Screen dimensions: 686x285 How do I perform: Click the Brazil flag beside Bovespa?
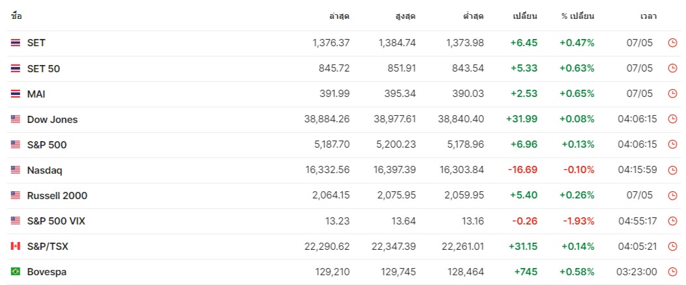coord(16,272)
